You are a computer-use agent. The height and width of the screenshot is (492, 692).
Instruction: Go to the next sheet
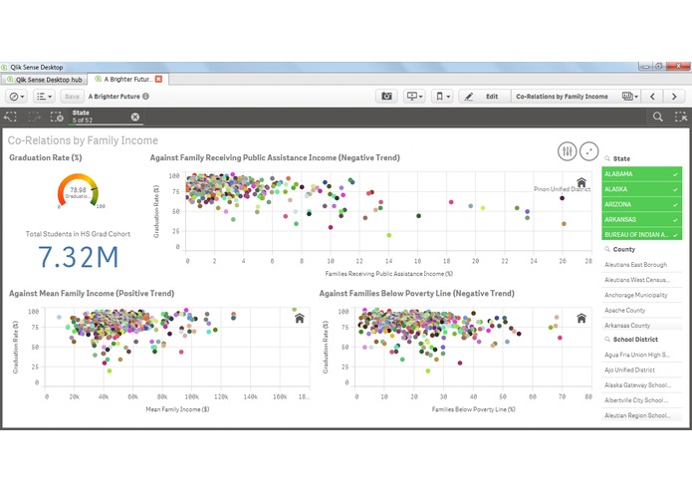[674, 97]
